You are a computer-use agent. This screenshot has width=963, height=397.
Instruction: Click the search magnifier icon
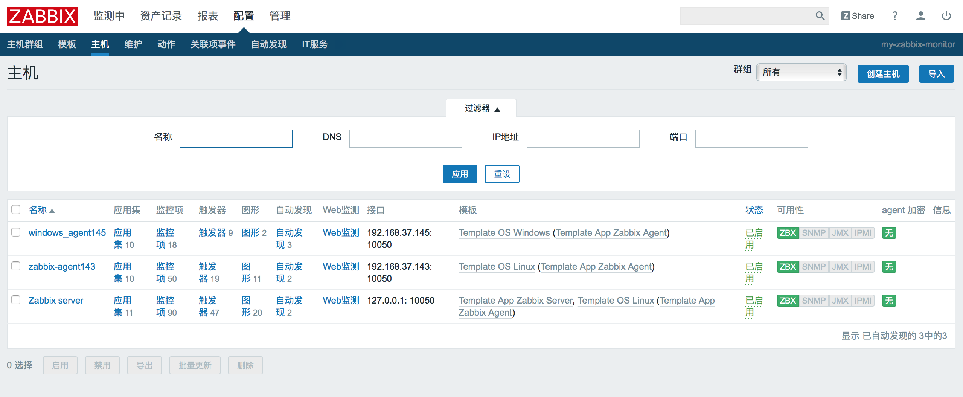(820, 16)
